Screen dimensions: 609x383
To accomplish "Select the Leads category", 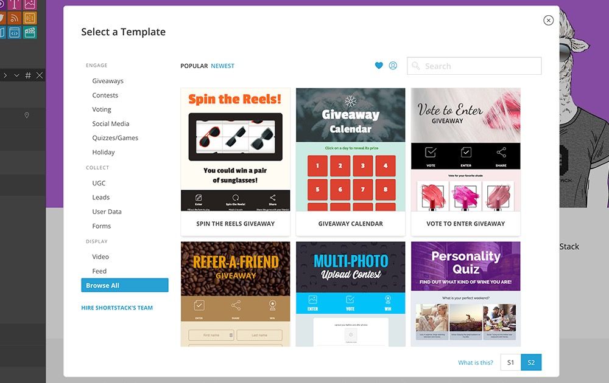I will click(x=100, y=198).
